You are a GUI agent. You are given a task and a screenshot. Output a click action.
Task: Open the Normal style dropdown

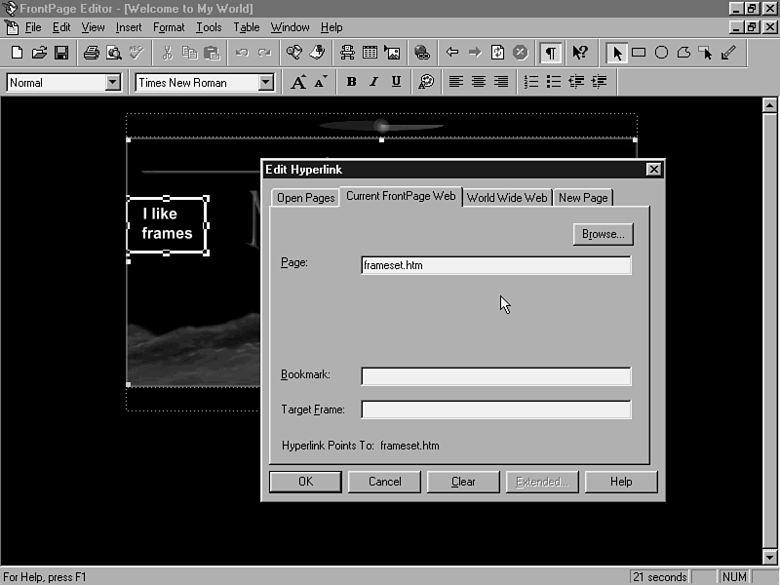[112, 83]
